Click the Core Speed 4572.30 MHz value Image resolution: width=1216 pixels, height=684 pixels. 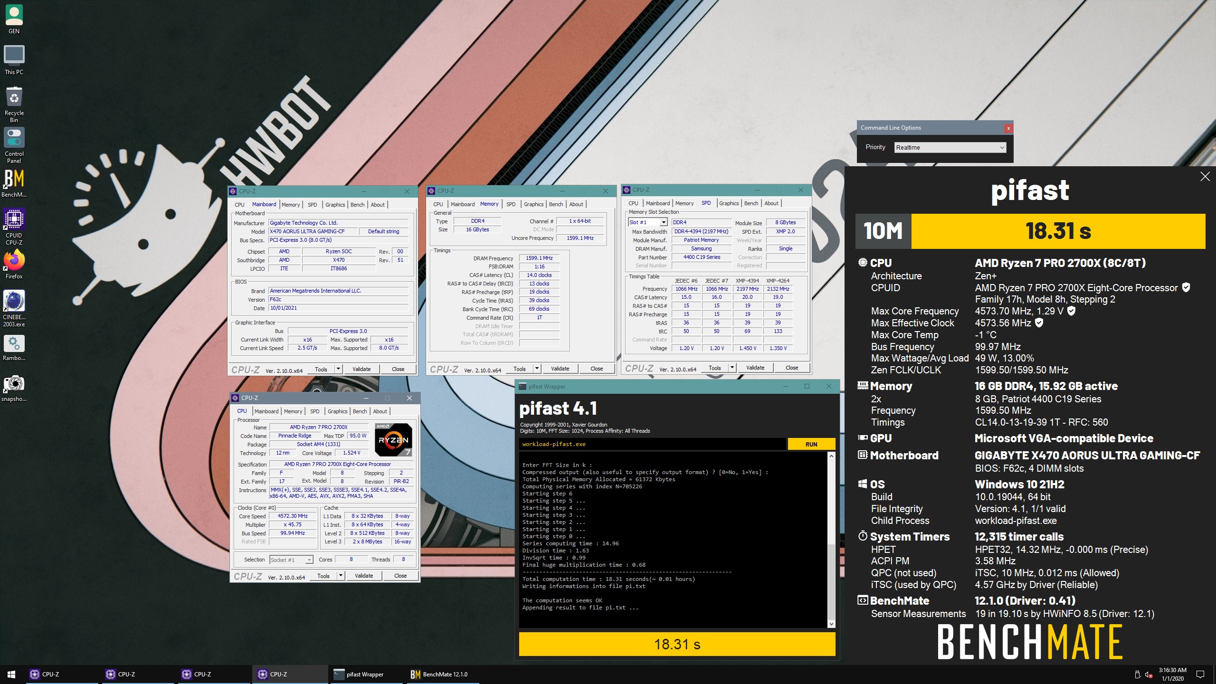tap(293, 516)
